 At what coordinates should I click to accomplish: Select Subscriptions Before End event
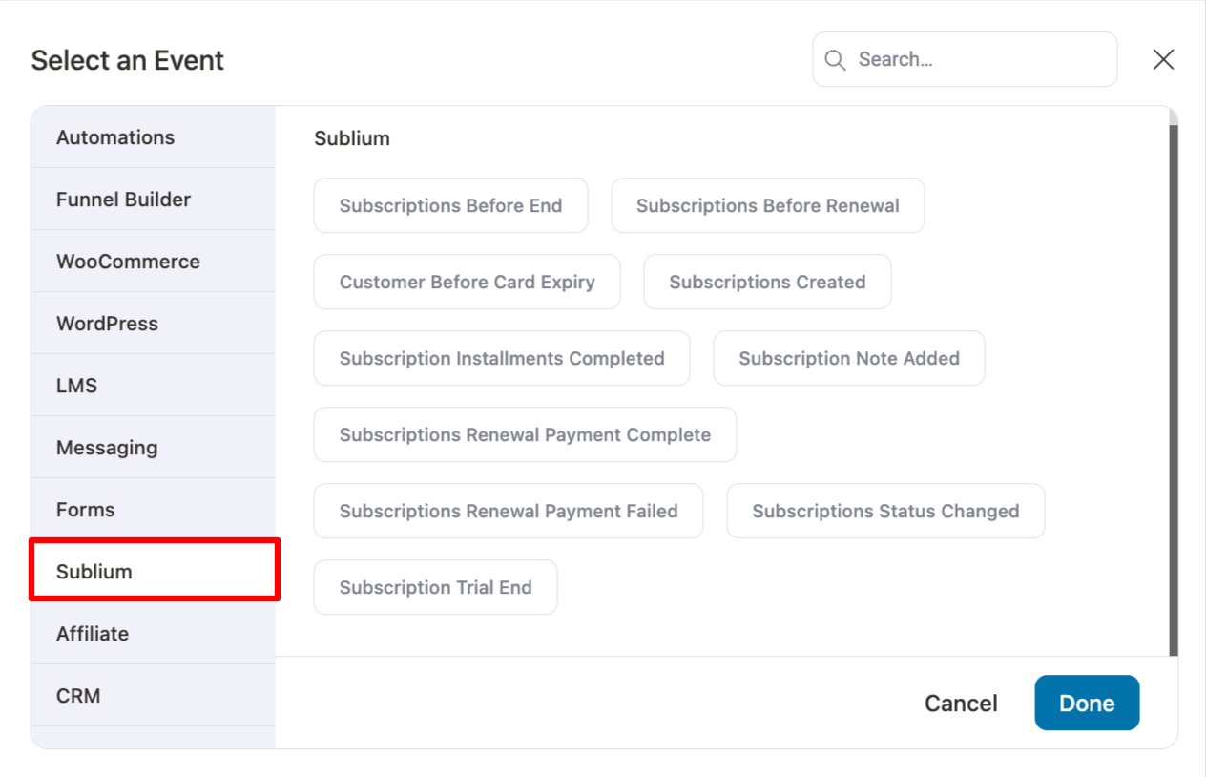coord(450,205)
